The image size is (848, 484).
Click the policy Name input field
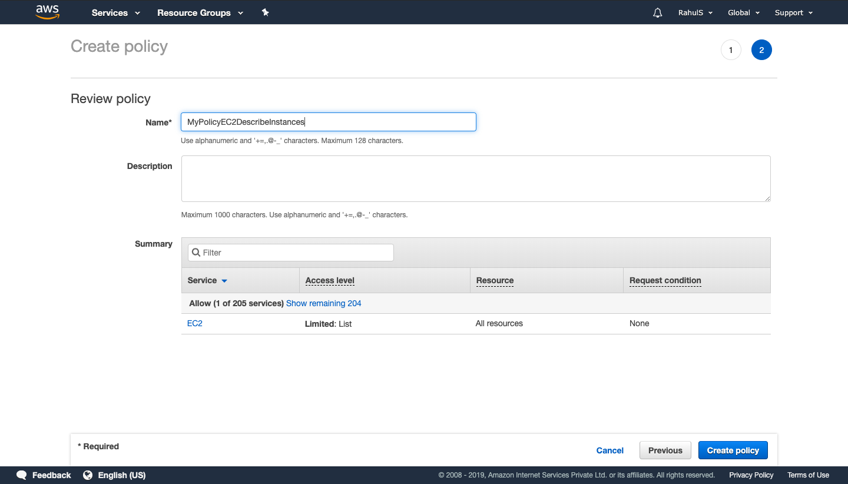click(328, 122)
